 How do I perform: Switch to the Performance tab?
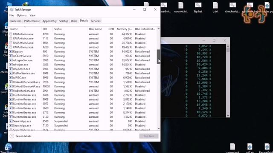[x=32, y=21]
